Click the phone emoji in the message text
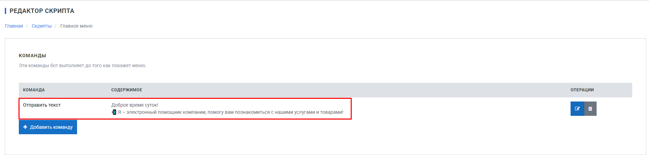 (114, 112)
